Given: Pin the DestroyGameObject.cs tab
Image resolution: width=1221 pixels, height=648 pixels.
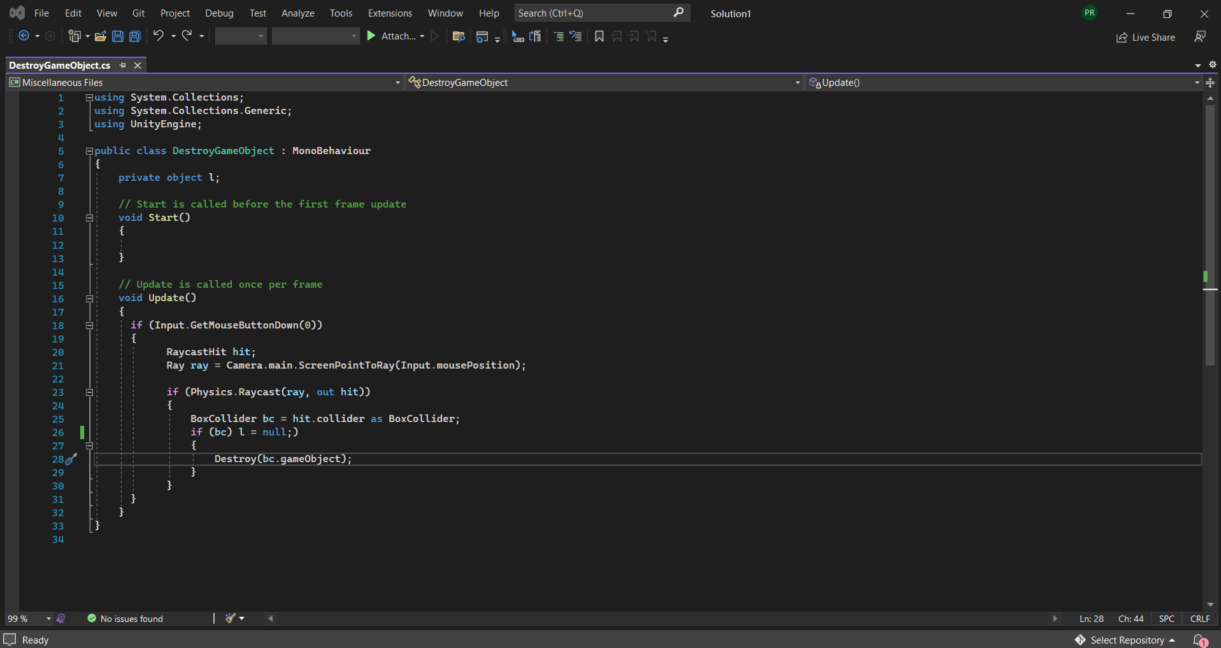Looking at the screenshot, I should (123, 65).
